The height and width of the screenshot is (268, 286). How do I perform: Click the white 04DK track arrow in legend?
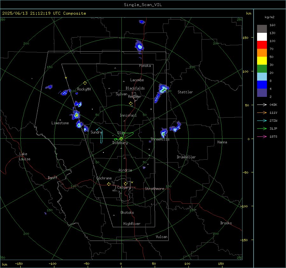262,105
